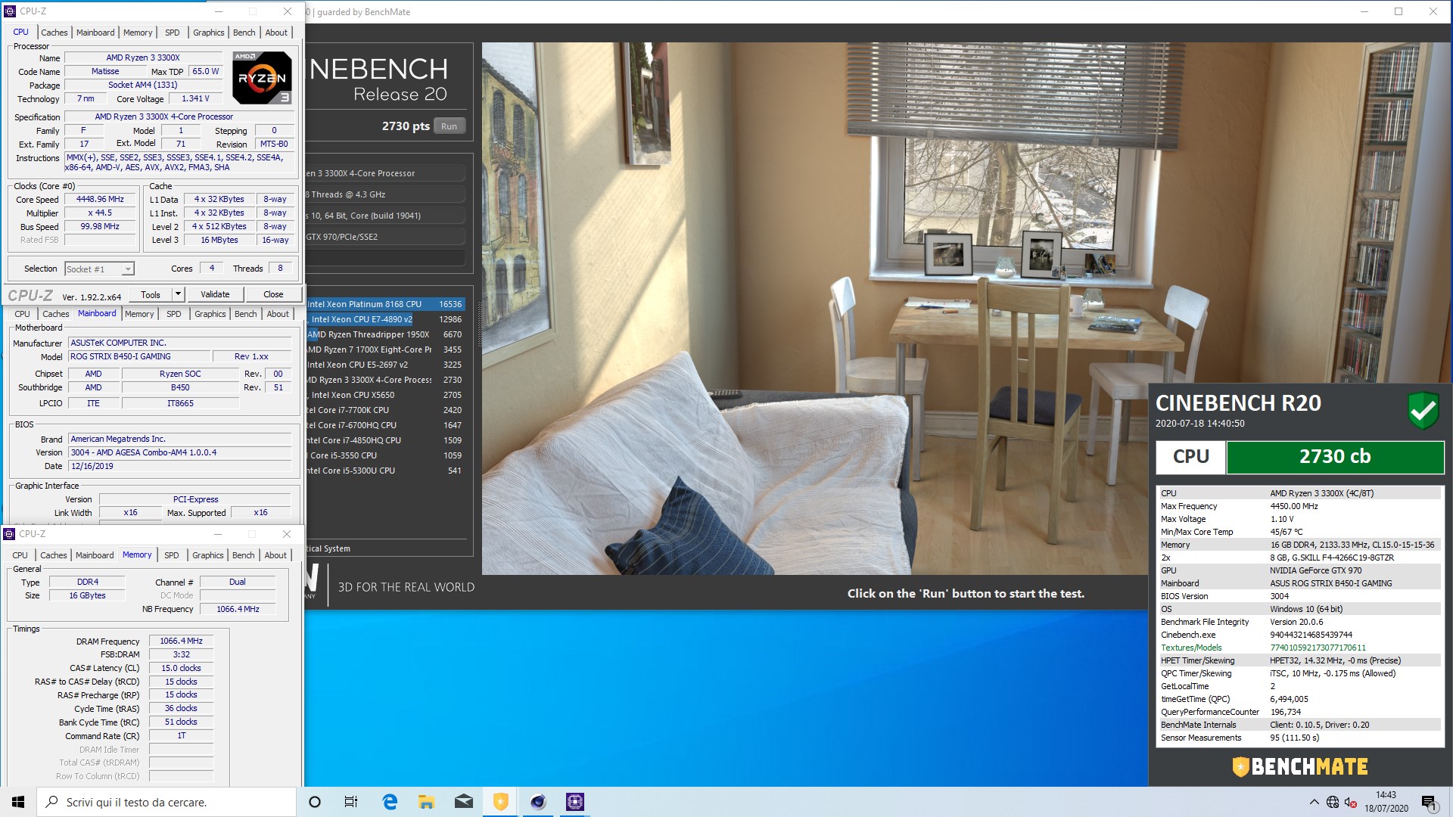Click DRAM Frequency value 1066.4 MHz in Timings

point(181,641)
